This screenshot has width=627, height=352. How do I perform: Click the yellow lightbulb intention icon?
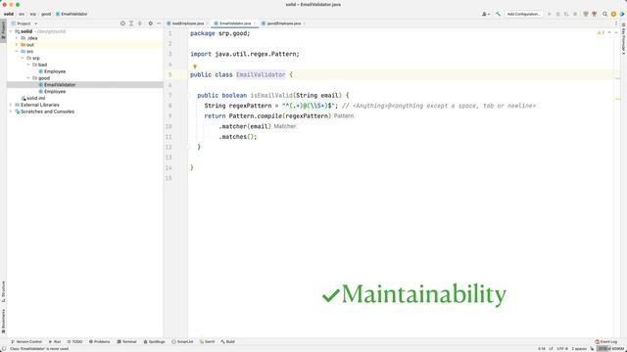pyautogui.click(x=195, y=66)
